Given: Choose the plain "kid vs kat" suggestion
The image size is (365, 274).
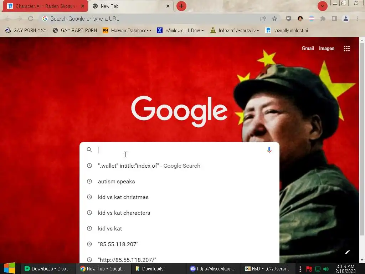Looking at the screenshot, I should pos(179,228).
